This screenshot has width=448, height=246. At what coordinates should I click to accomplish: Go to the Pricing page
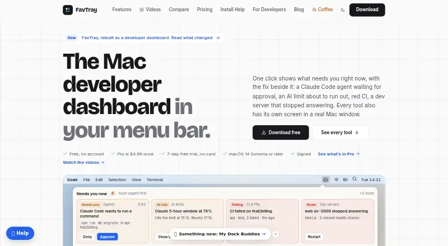coord(204,10)
